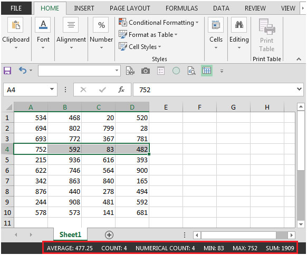
Task: Click the Undo arrow icon
Action: click(23, 70)
